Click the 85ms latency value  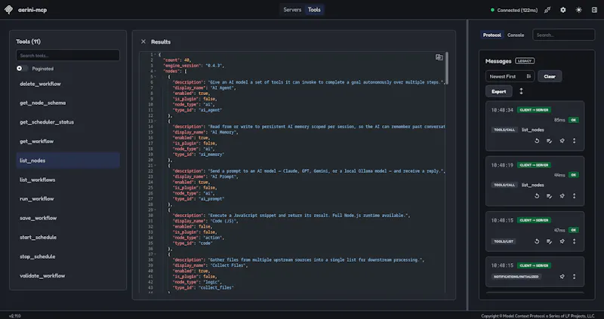point(559,120)
